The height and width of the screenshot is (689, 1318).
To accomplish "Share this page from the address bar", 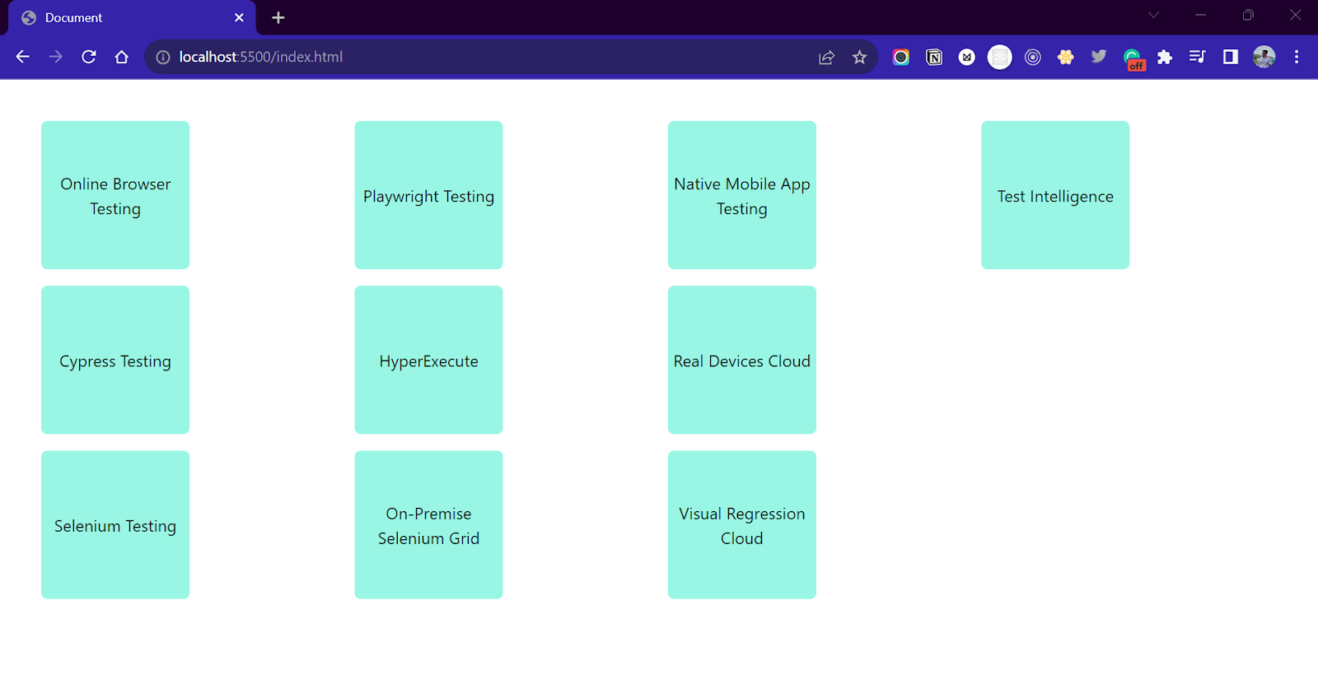I will pyautogui.click(x=826, y=57).
